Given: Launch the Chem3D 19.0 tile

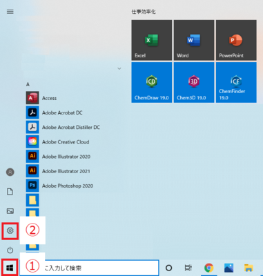Looking at the screenshot, I should (194, 82).
